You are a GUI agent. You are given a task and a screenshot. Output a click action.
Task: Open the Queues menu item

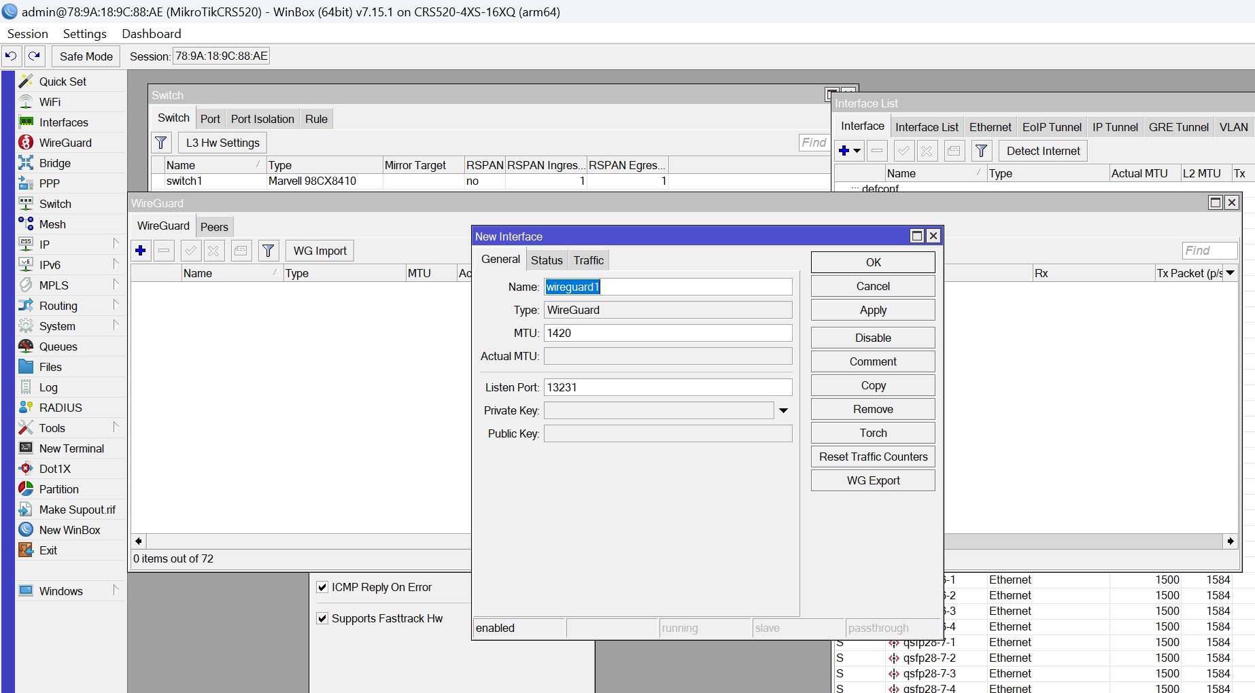coord(58,346)
